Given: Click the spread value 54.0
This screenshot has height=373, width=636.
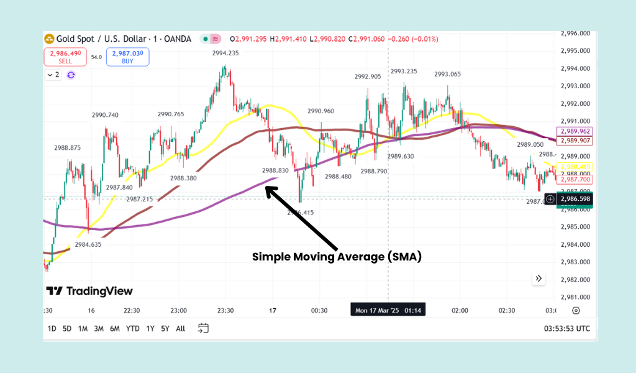Looking at the screenshot, I should click(96, 57).
